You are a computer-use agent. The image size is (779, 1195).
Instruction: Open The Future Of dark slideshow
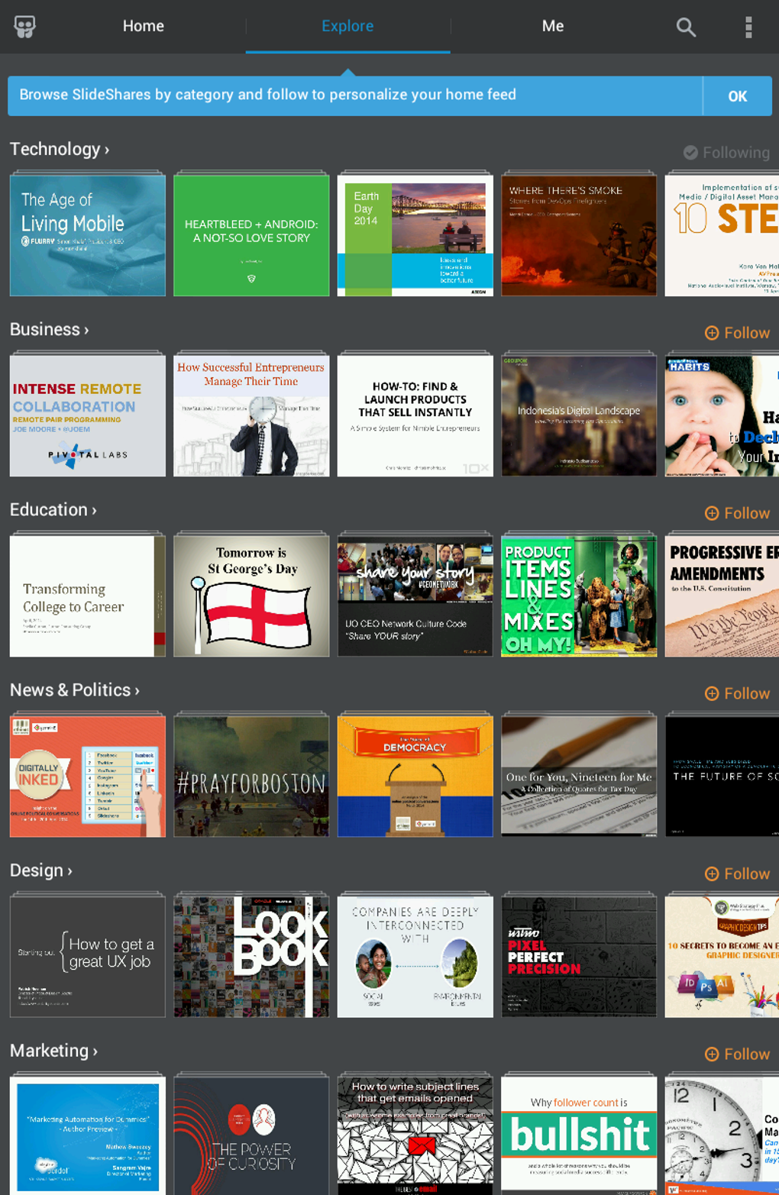(x=722, y=776)
